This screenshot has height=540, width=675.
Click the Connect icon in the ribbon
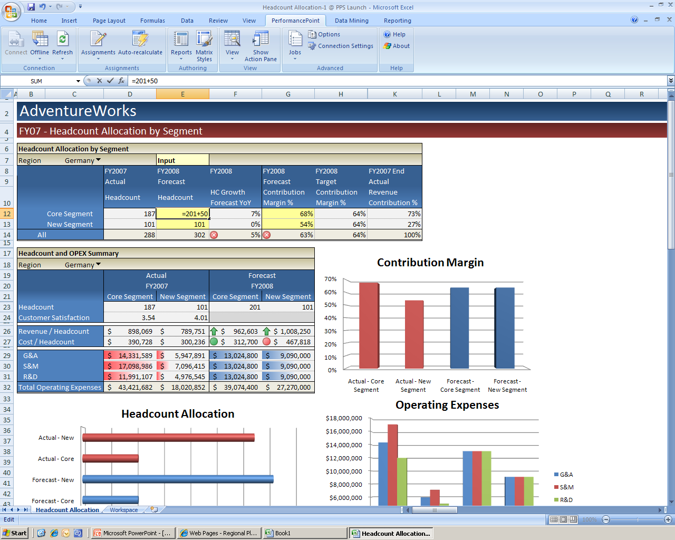click(x=16, y=39)
